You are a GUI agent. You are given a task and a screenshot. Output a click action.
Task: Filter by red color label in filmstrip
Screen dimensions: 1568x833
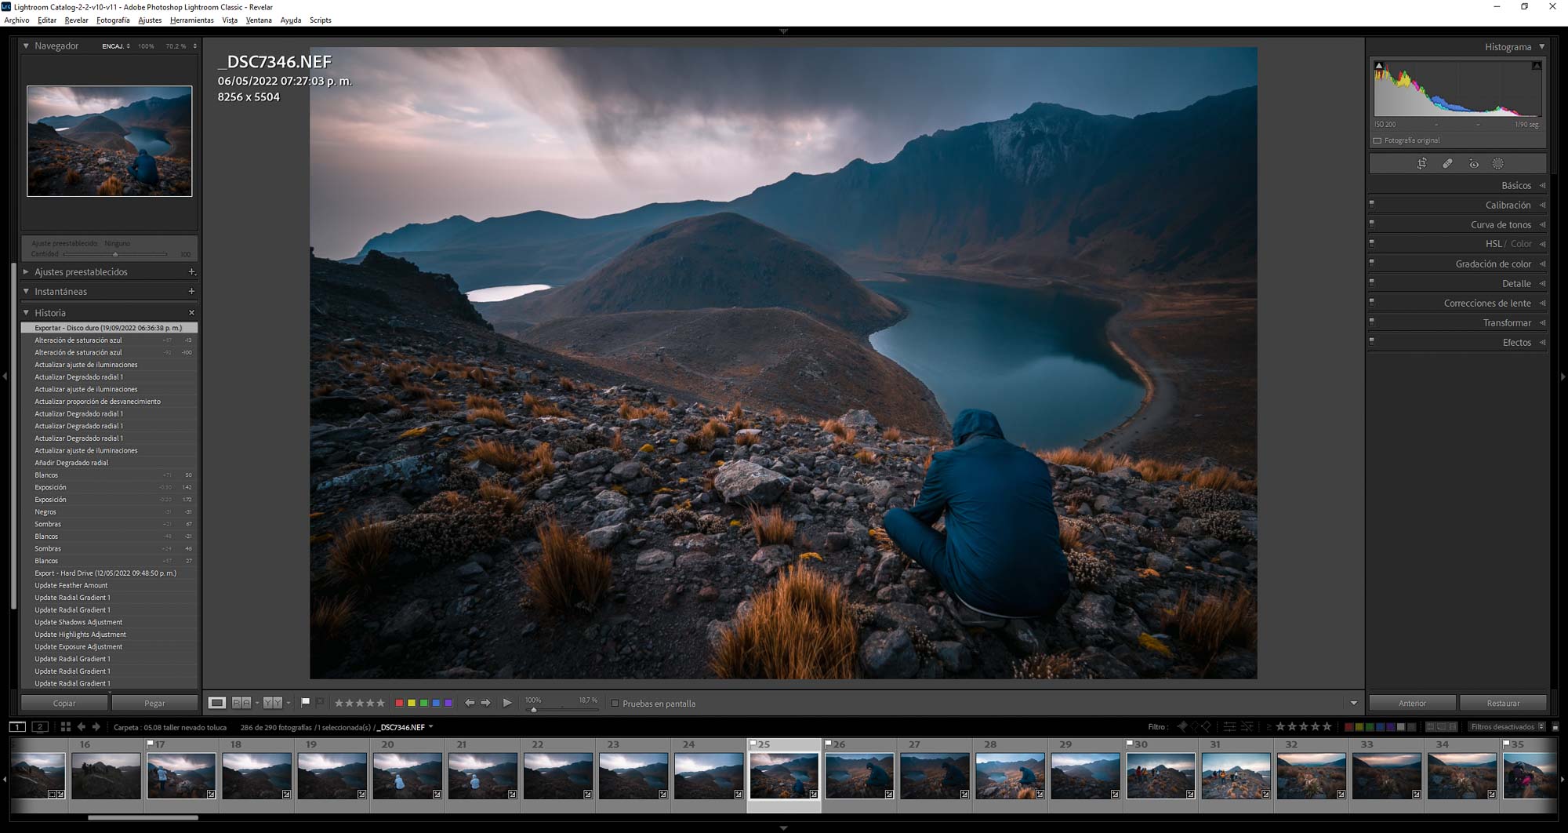tap(1348, 727)
